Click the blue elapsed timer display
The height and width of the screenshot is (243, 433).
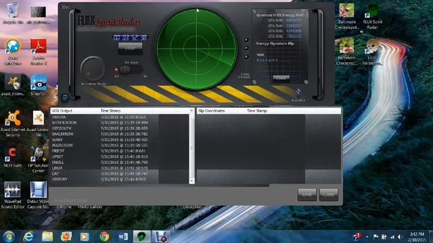pos(131,38)
